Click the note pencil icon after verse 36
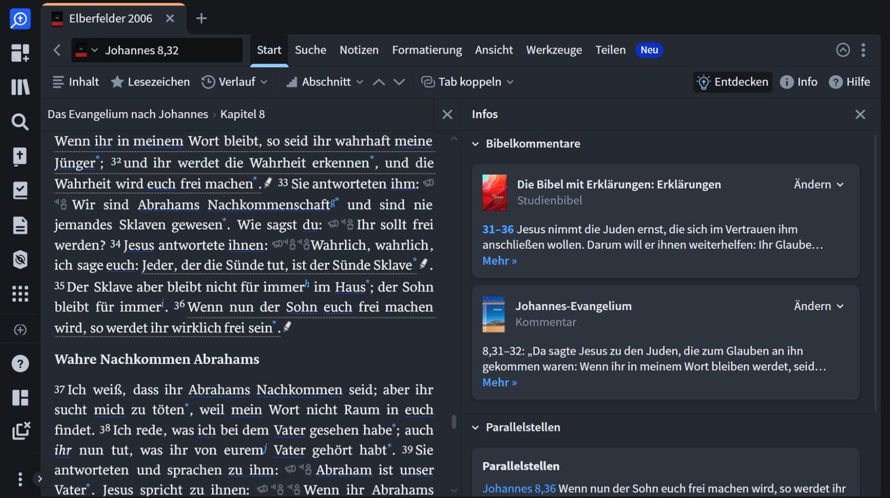 (287, 327)
